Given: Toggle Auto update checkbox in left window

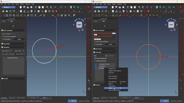Looking at the screenshot, I should coord(3,39).
